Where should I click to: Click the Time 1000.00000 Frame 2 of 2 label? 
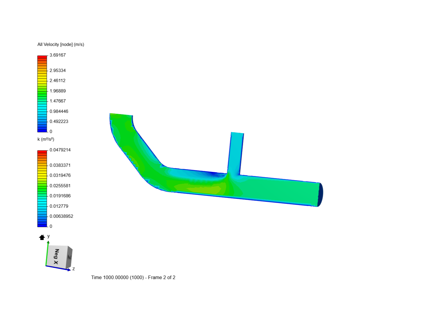pos(133,278)
